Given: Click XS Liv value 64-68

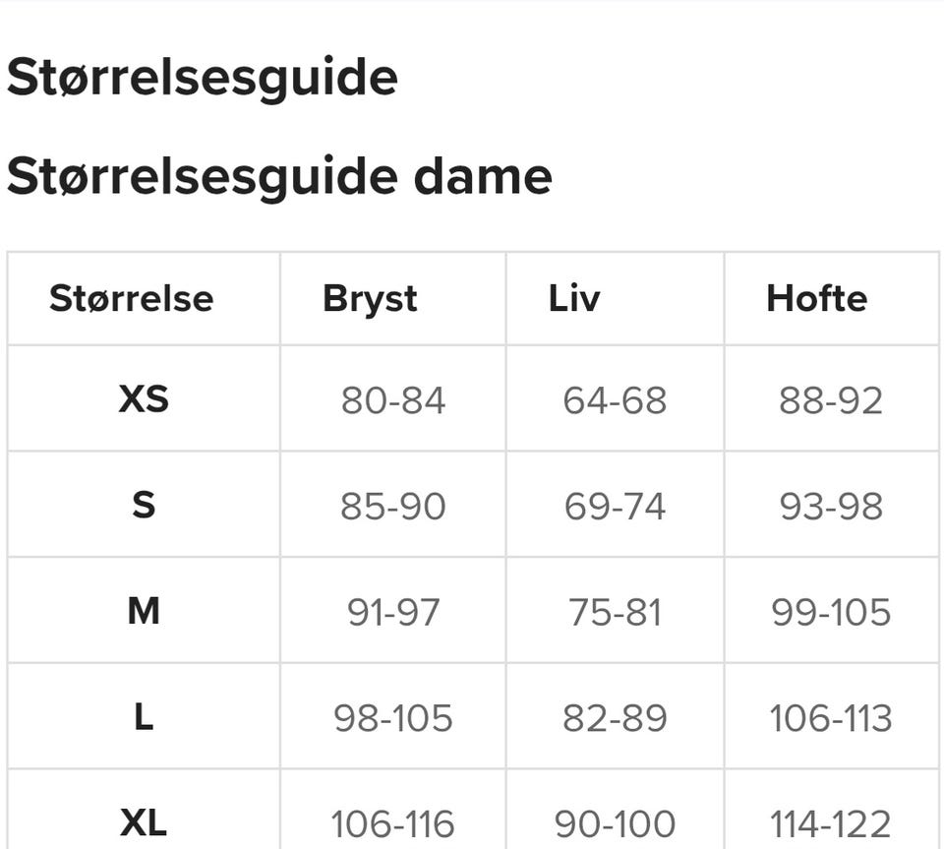Looking at the screenshot, I should tap(615, 400).
